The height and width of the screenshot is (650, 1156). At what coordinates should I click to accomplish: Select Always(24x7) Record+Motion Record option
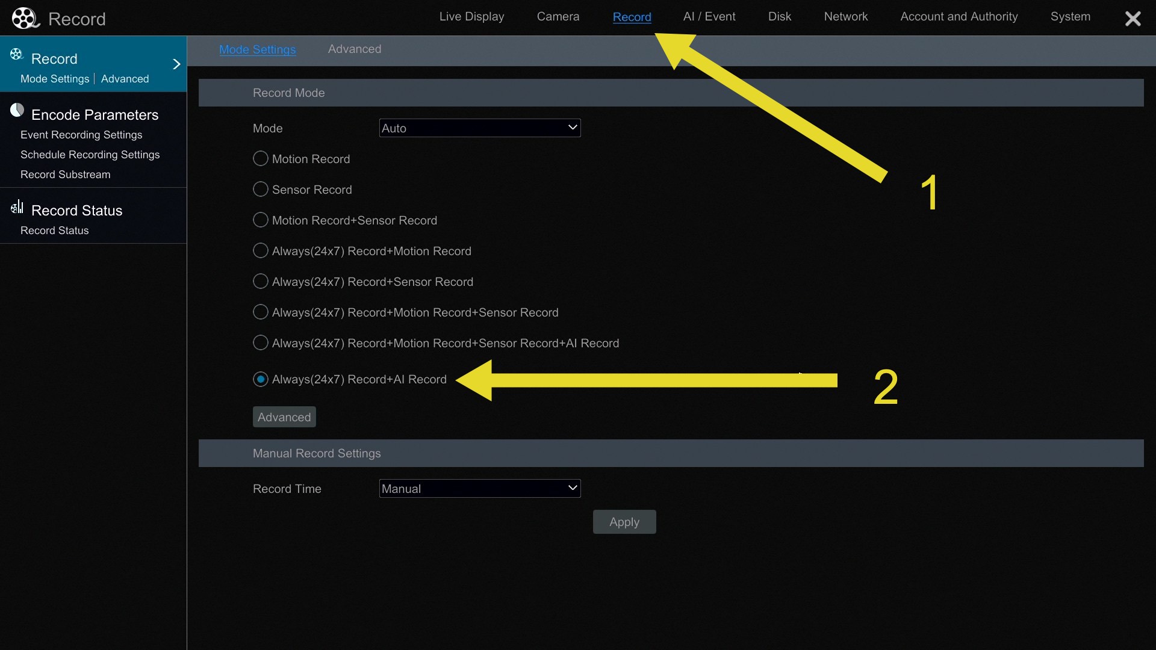pyautogui.click(x=261, y=251)
